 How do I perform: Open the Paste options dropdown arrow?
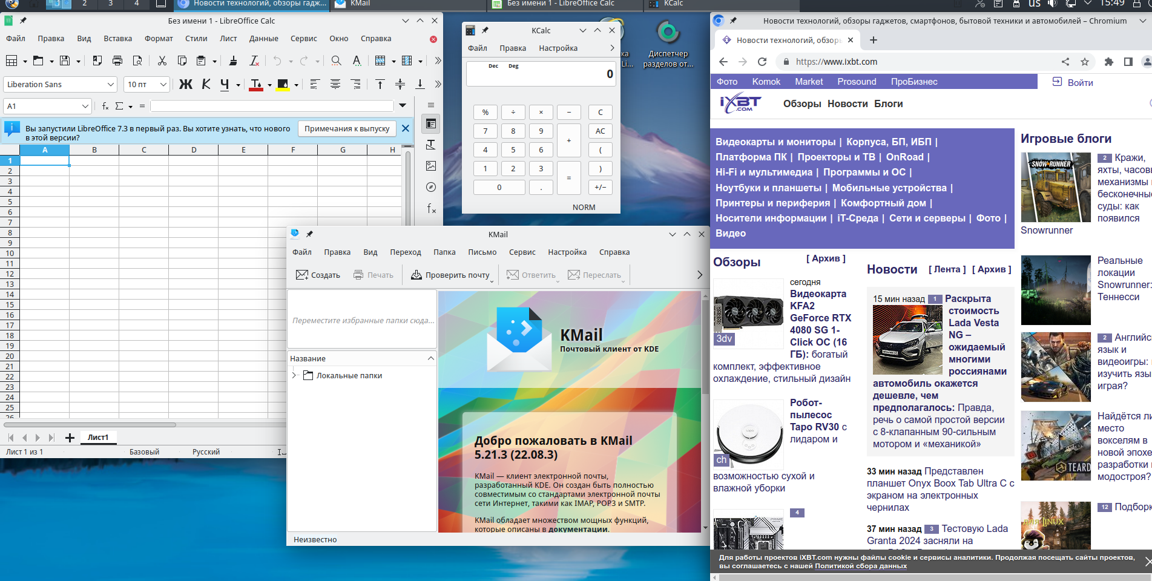coord(214,61)
